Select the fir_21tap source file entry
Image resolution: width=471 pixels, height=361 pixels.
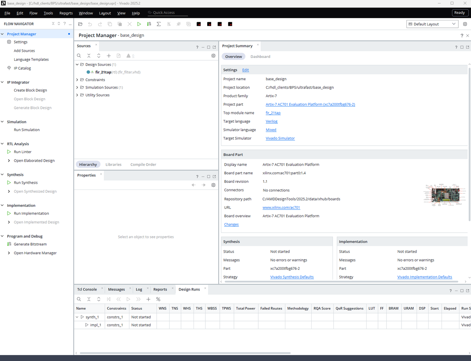tap(118, 72)
